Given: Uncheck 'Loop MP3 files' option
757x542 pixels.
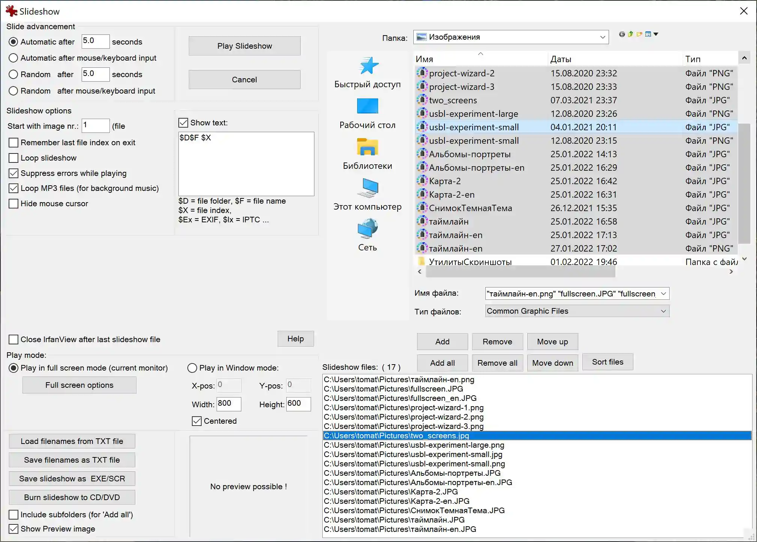Looking at the screenshot, I should click(13, 188).
